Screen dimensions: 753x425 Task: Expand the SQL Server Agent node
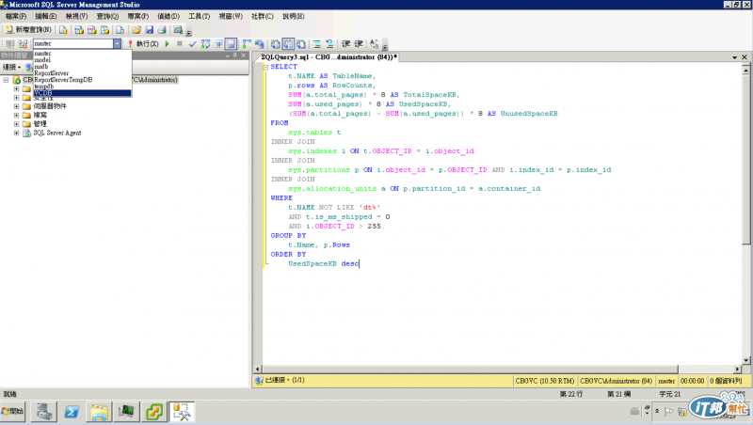click(x=16, y=133)
